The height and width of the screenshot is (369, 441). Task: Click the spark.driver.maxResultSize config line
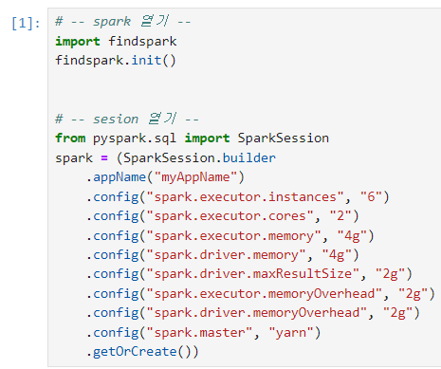[x=249, y=274]
